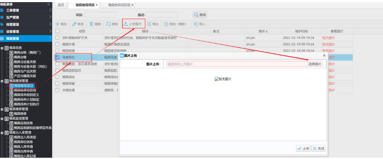The width and height of the screenshot is (383, 159).
Task: Click the 标签管理 tag icon
Action: pos(2,24)
